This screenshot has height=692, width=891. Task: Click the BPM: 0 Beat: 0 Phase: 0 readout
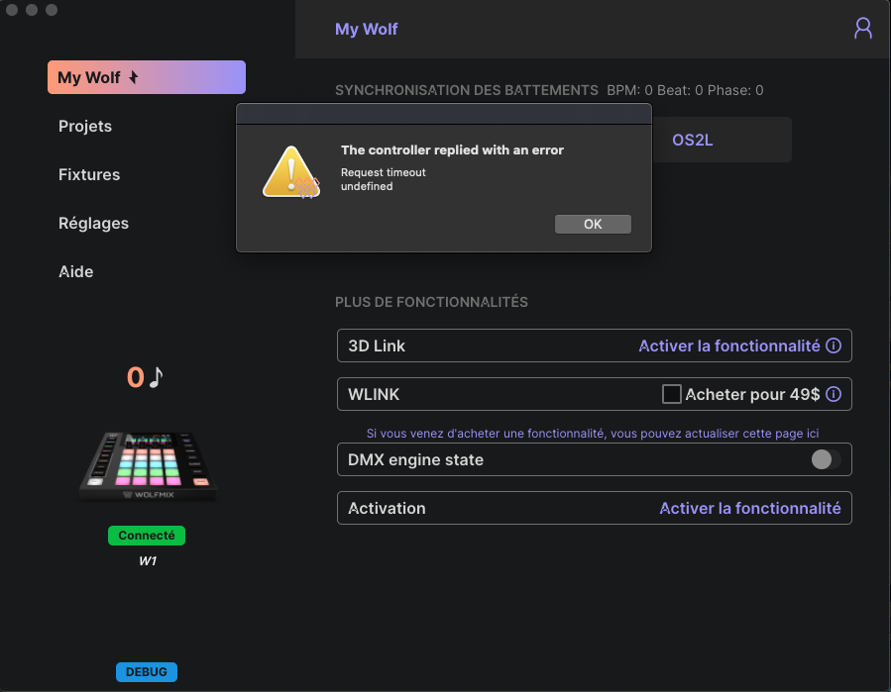point(685,90)
